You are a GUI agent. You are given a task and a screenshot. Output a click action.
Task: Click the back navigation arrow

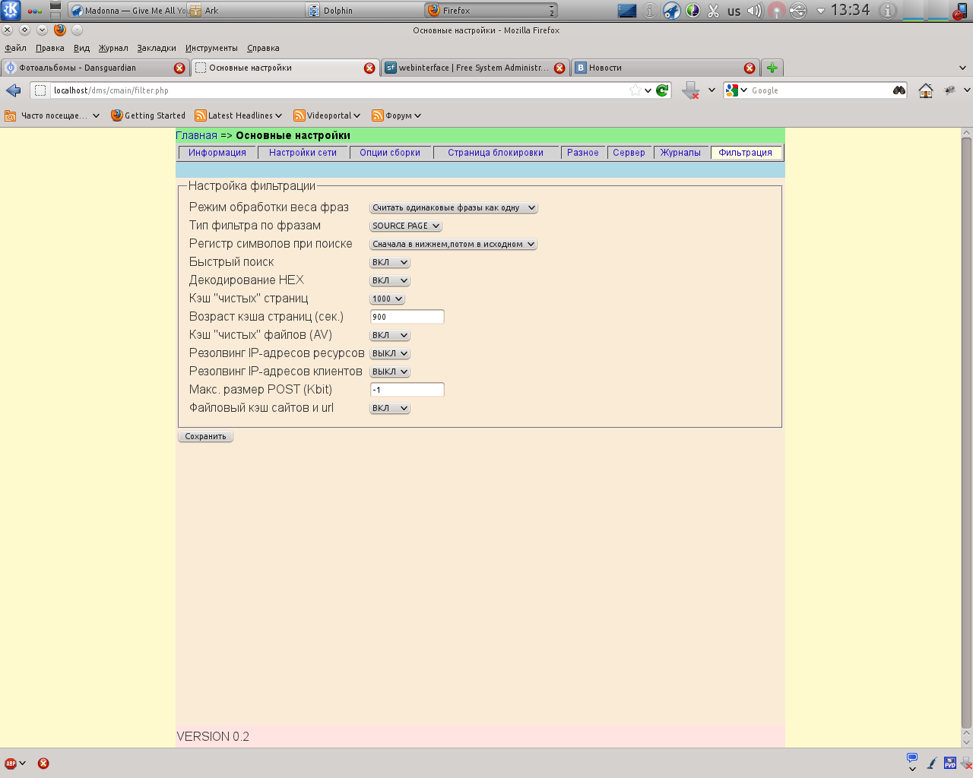11,90
